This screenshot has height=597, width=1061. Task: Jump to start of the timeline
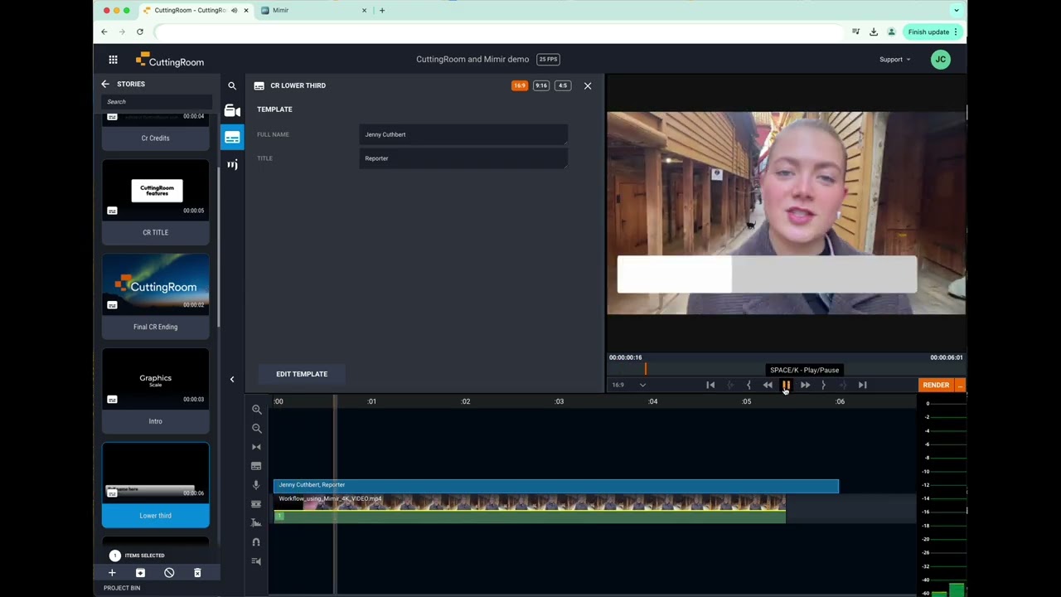pos(710,385)
